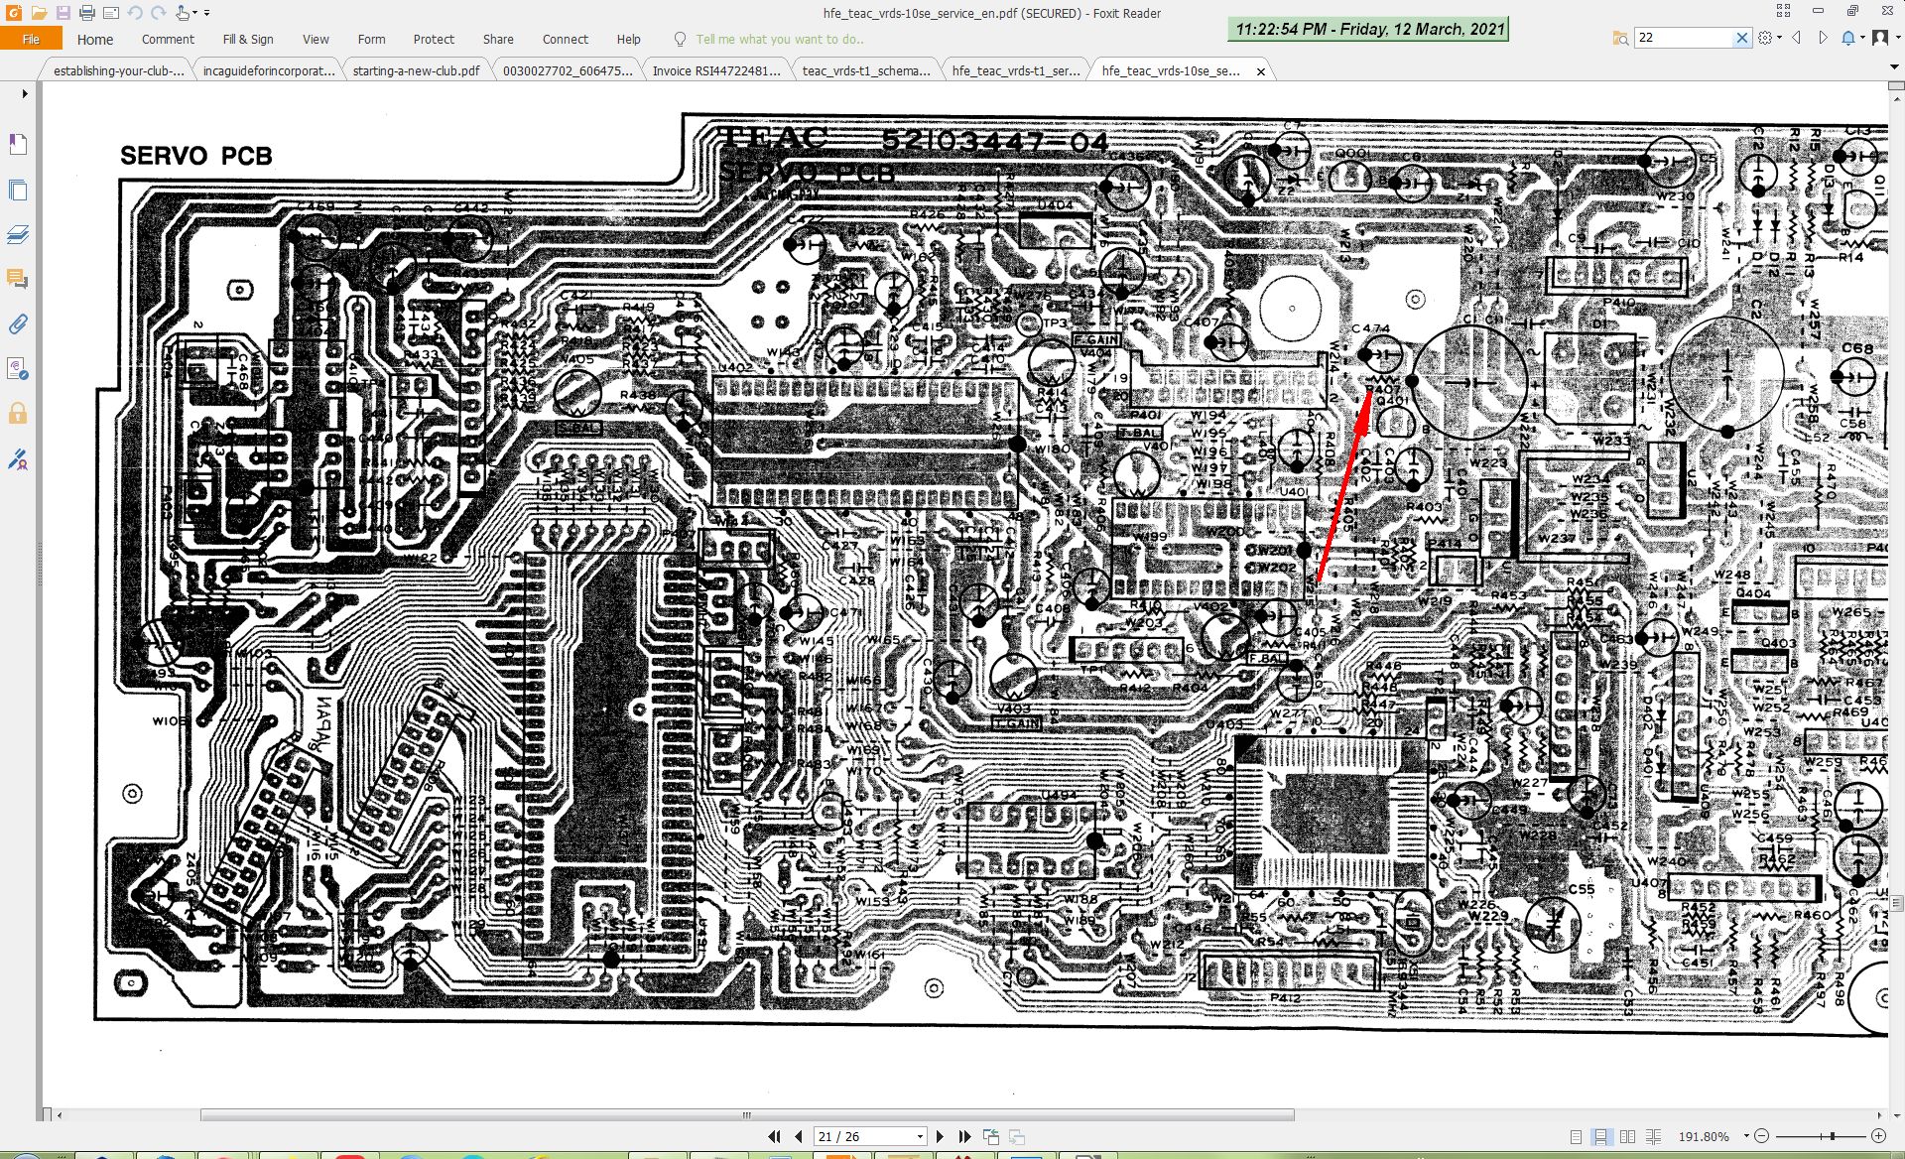The image size is (1905, 1159).
Task: Click the Undo arrow icon
Action: (135, 13)
